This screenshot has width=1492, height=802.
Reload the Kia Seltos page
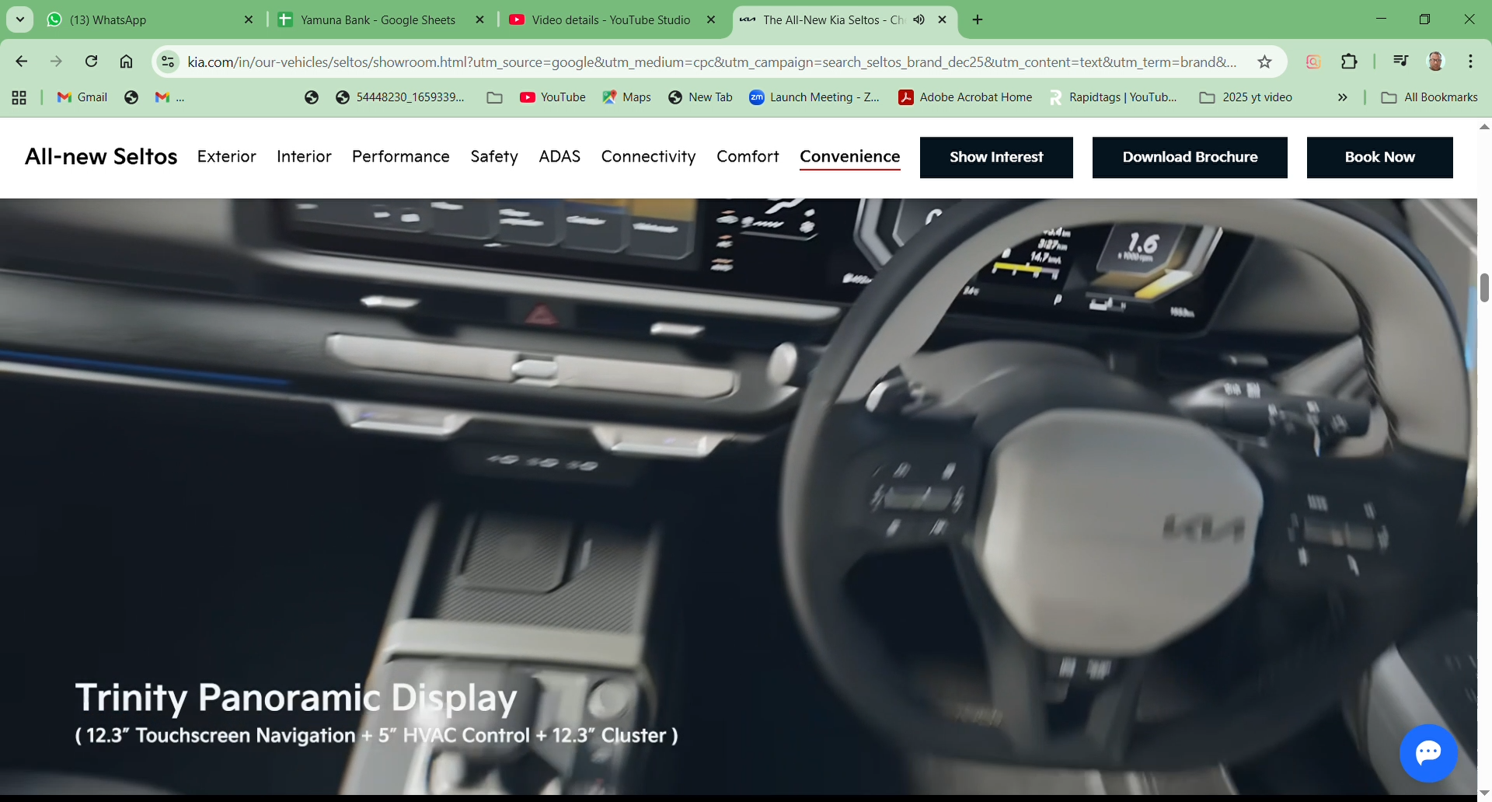[x=91, y=62]
